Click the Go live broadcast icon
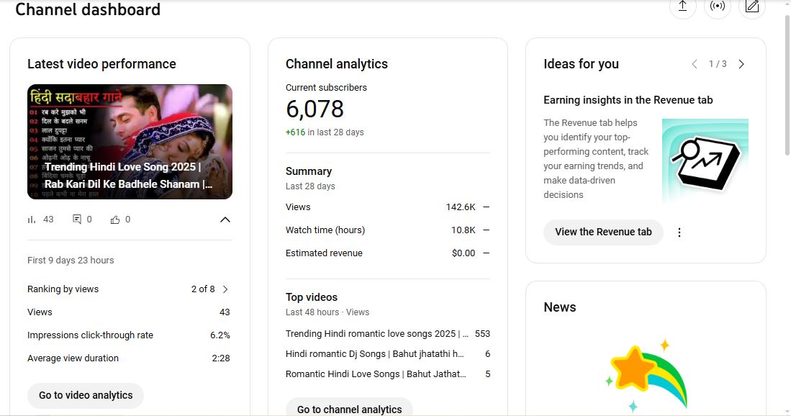 pyautogui.click(x=717, y=6)
